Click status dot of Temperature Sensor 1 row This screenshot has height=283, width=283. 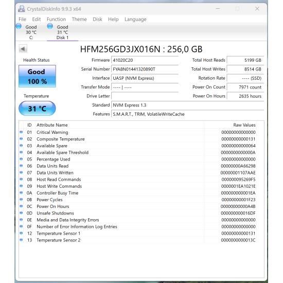21,233
